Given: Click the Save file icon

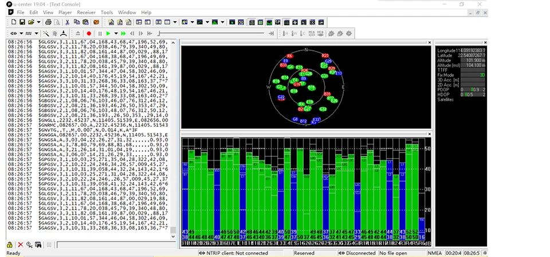Looking at the screenshot, I should 22,22.
